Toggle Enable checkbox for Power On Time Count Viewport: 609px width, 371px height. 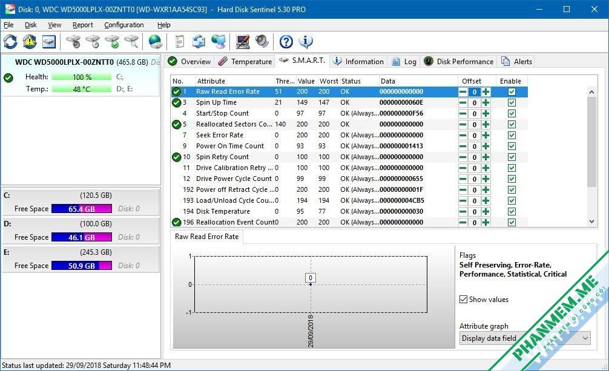[x=512, y=146]
